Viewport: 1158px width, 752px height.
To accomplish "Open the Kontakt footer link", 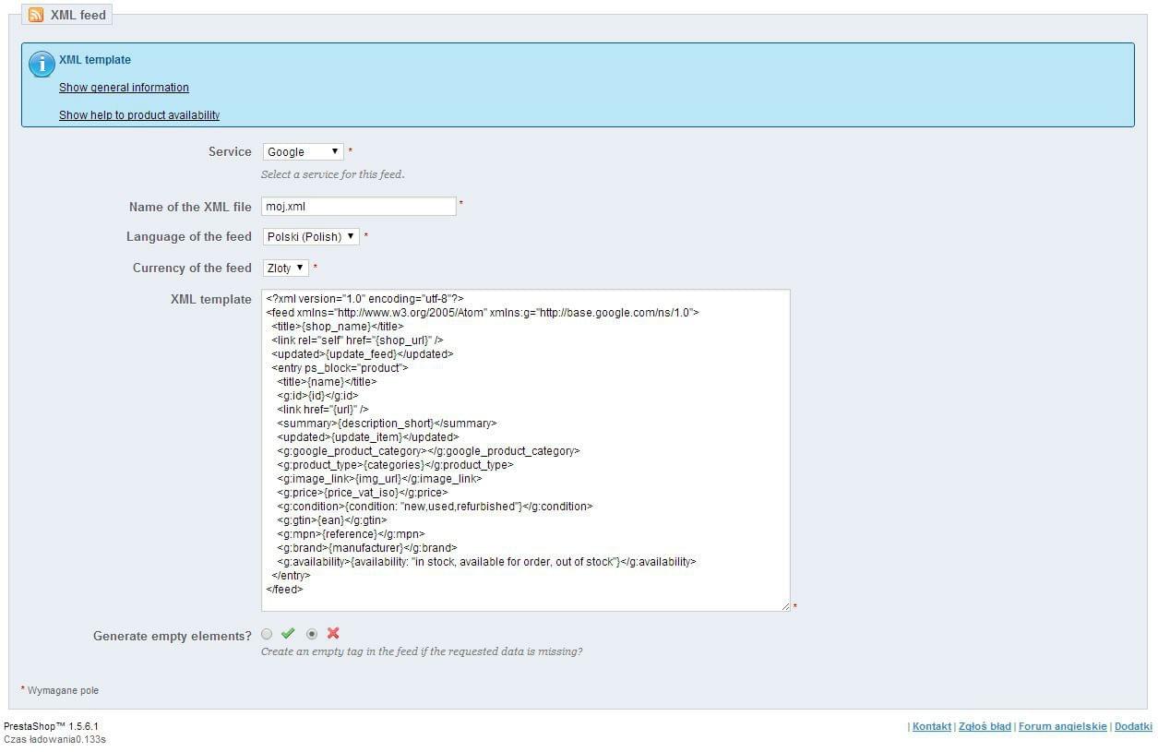I will tap(931, 727).
